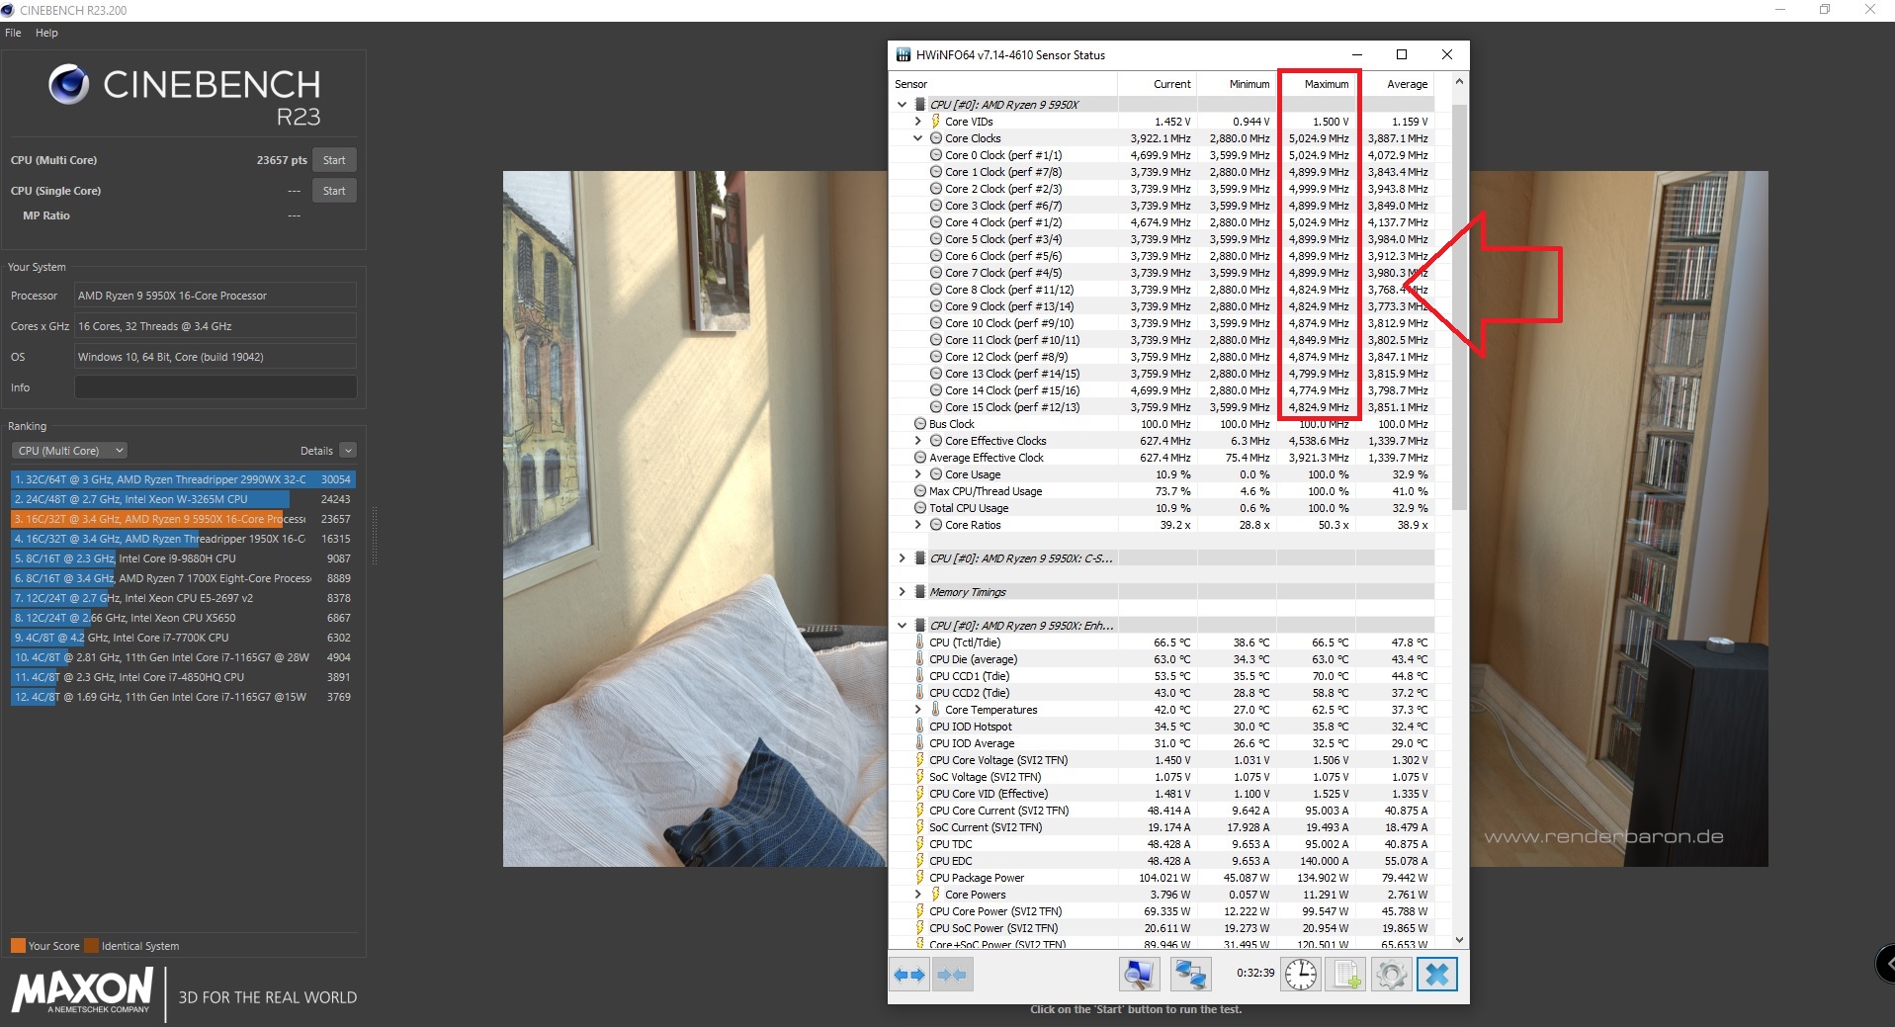The width and height of the screenshot is (1895, 1027).
Task: Click the HWiNFO scrollbar up arrow
Action: click(x=1459, y=82)
